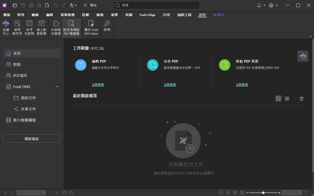Click the fit page fullscreen icon
The width and height of the screenshot is (314, 196).
(306, 193)
